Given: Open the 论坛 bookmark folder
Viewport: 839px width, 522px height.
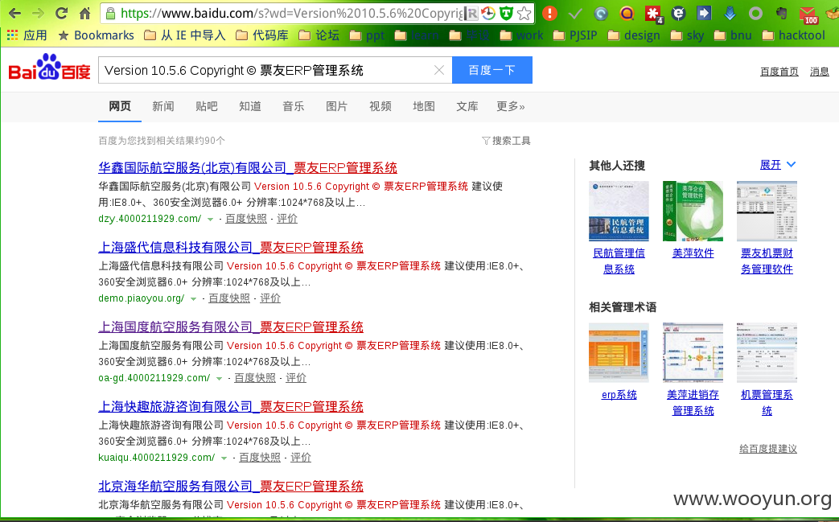Looking at the screenshot, I should coord(319,35).
